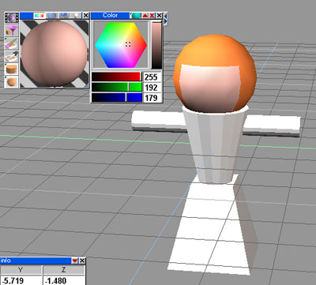This screenshot has width=316, height=285.
Task: Pick a hue in the color hexagon
Action: pyautogui.click(x=121, y=45)
